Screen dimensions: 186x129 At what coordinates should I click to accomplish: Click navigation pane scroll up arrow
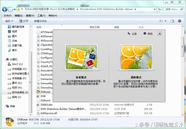pyautogui.click(x=31, y=26)
